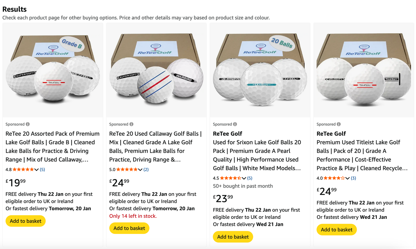The height and width of the screenshot is (249, 416).
Task: Click the 4.0 star rating stars
Action: pyautogui.click(x=334, y=178)
